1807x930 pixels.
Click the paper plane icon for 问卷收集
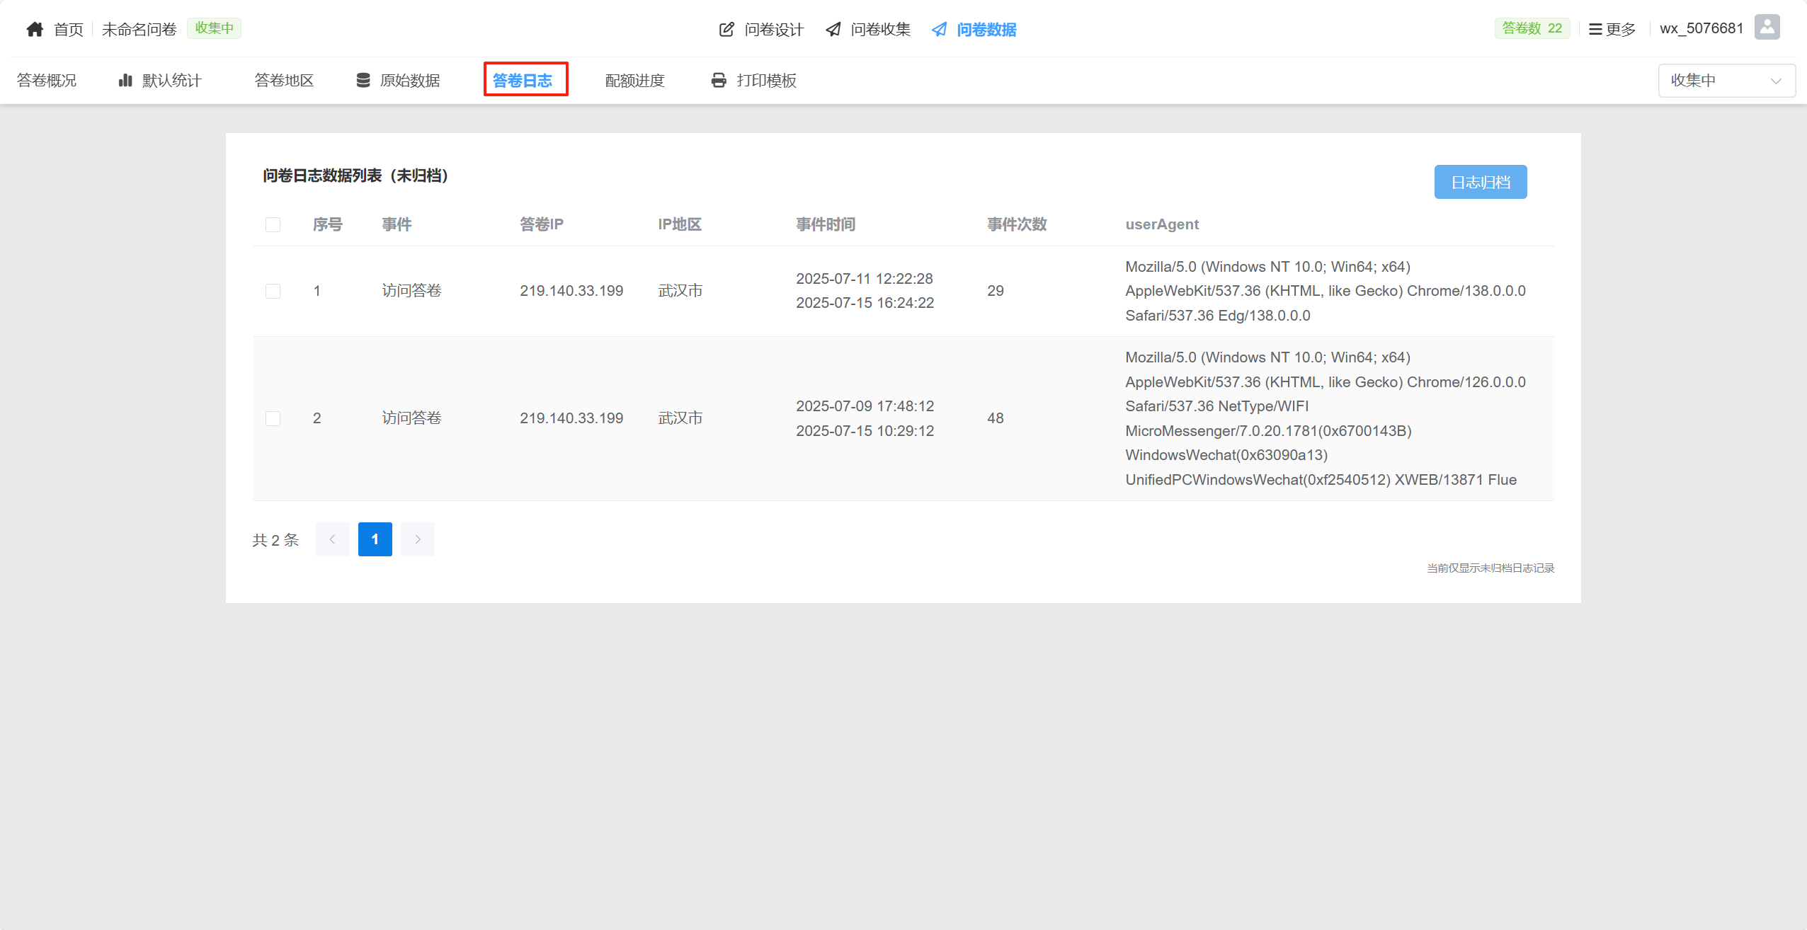click(x=833, y=29)
